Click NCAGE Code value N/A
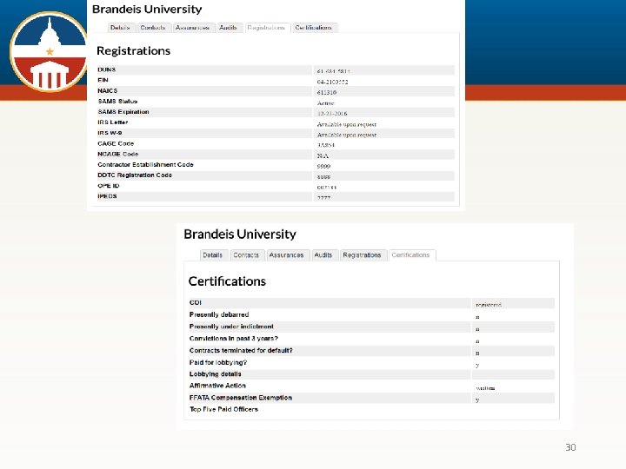 pos(323,156)
